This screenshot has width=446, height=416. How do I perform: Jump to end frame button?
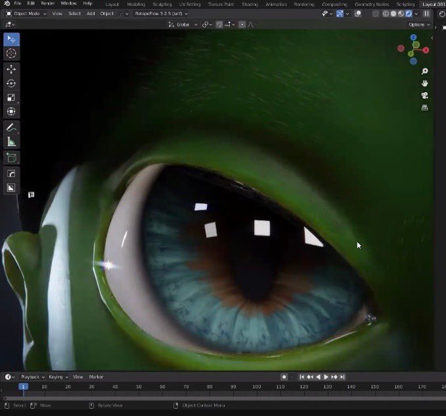click(x=342, y=377)
